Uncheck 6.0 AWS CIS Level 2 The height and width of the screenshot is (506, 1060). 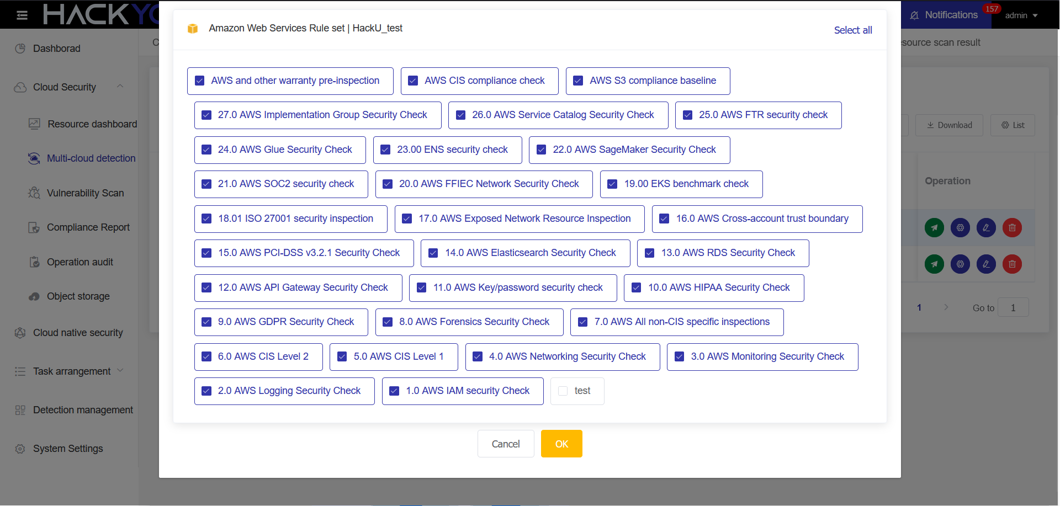click(206, 356)
